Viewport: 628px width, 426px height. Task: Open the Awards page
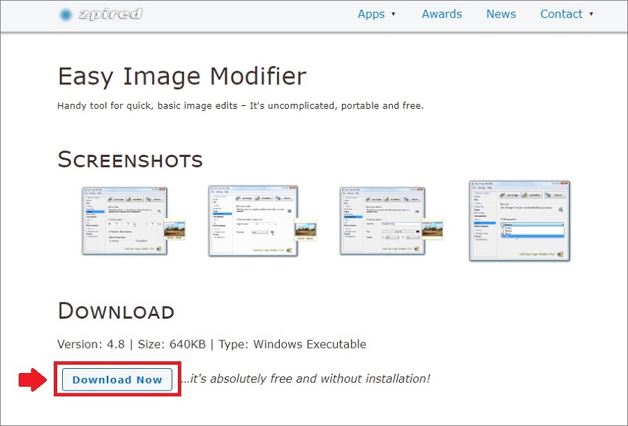click(x=442, y=14)
